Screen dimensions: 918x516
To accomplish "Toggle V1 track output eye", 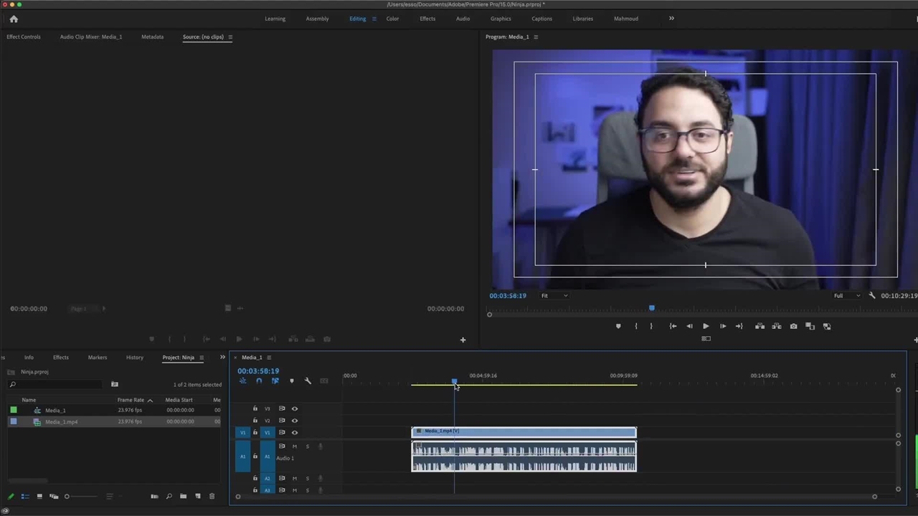I will 294,432.
